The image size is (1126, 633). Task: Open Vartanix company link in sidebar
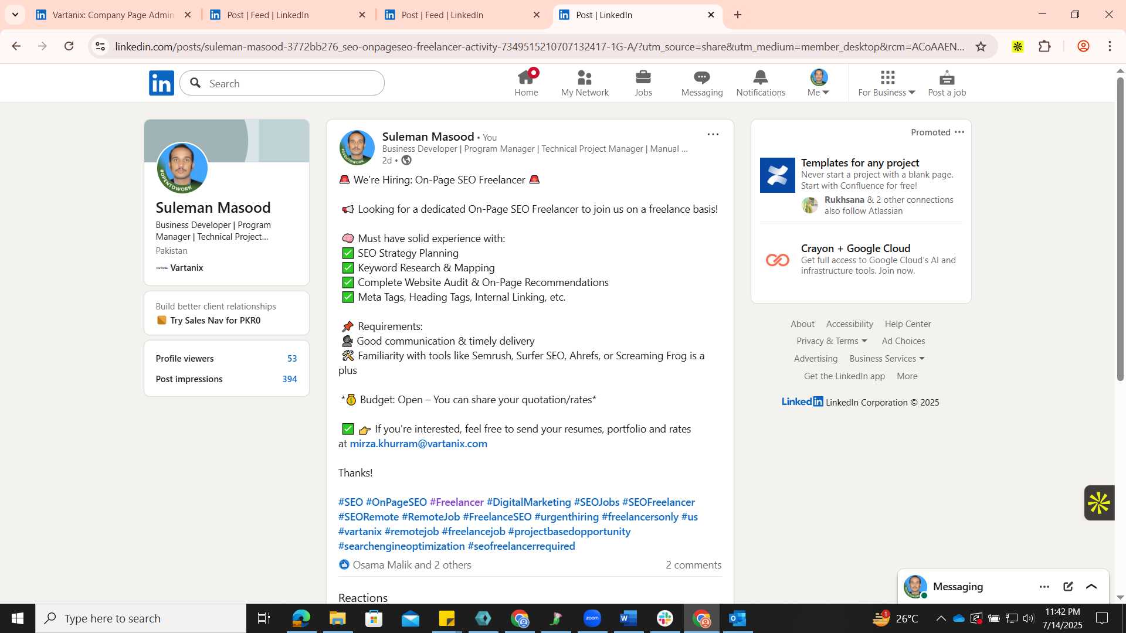pos(186,268)
